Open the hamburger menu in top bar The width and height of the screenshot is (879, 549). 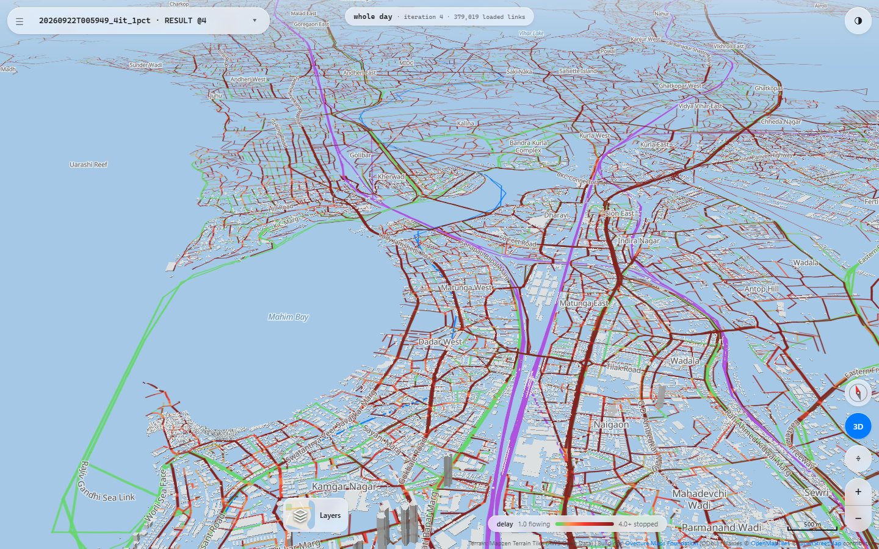coord(20,21)
